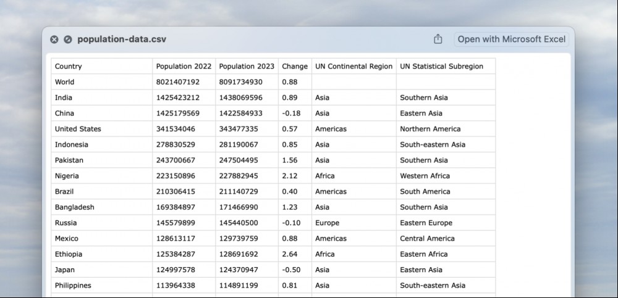
Task: Select the Bangladesh country cell
Action: 102,207
